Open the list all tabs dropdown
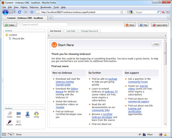Image resolution: width=172 pixels, height=138 pixels. [169, 18]
